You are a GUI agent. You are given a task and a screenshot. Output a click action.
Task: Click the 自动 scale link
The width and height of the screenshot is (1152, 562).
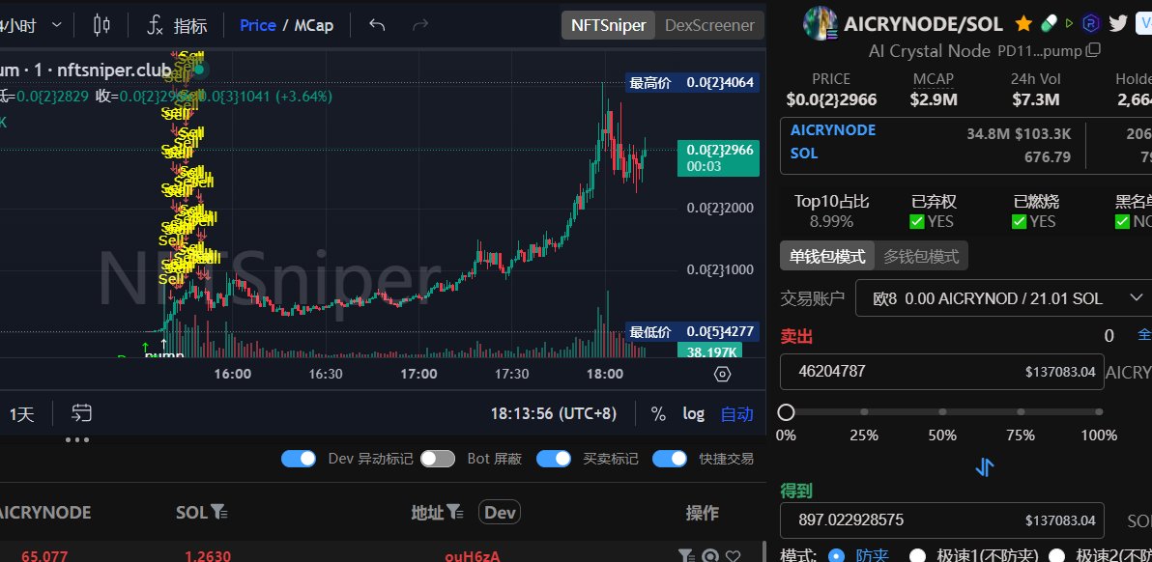pos(735,413)
